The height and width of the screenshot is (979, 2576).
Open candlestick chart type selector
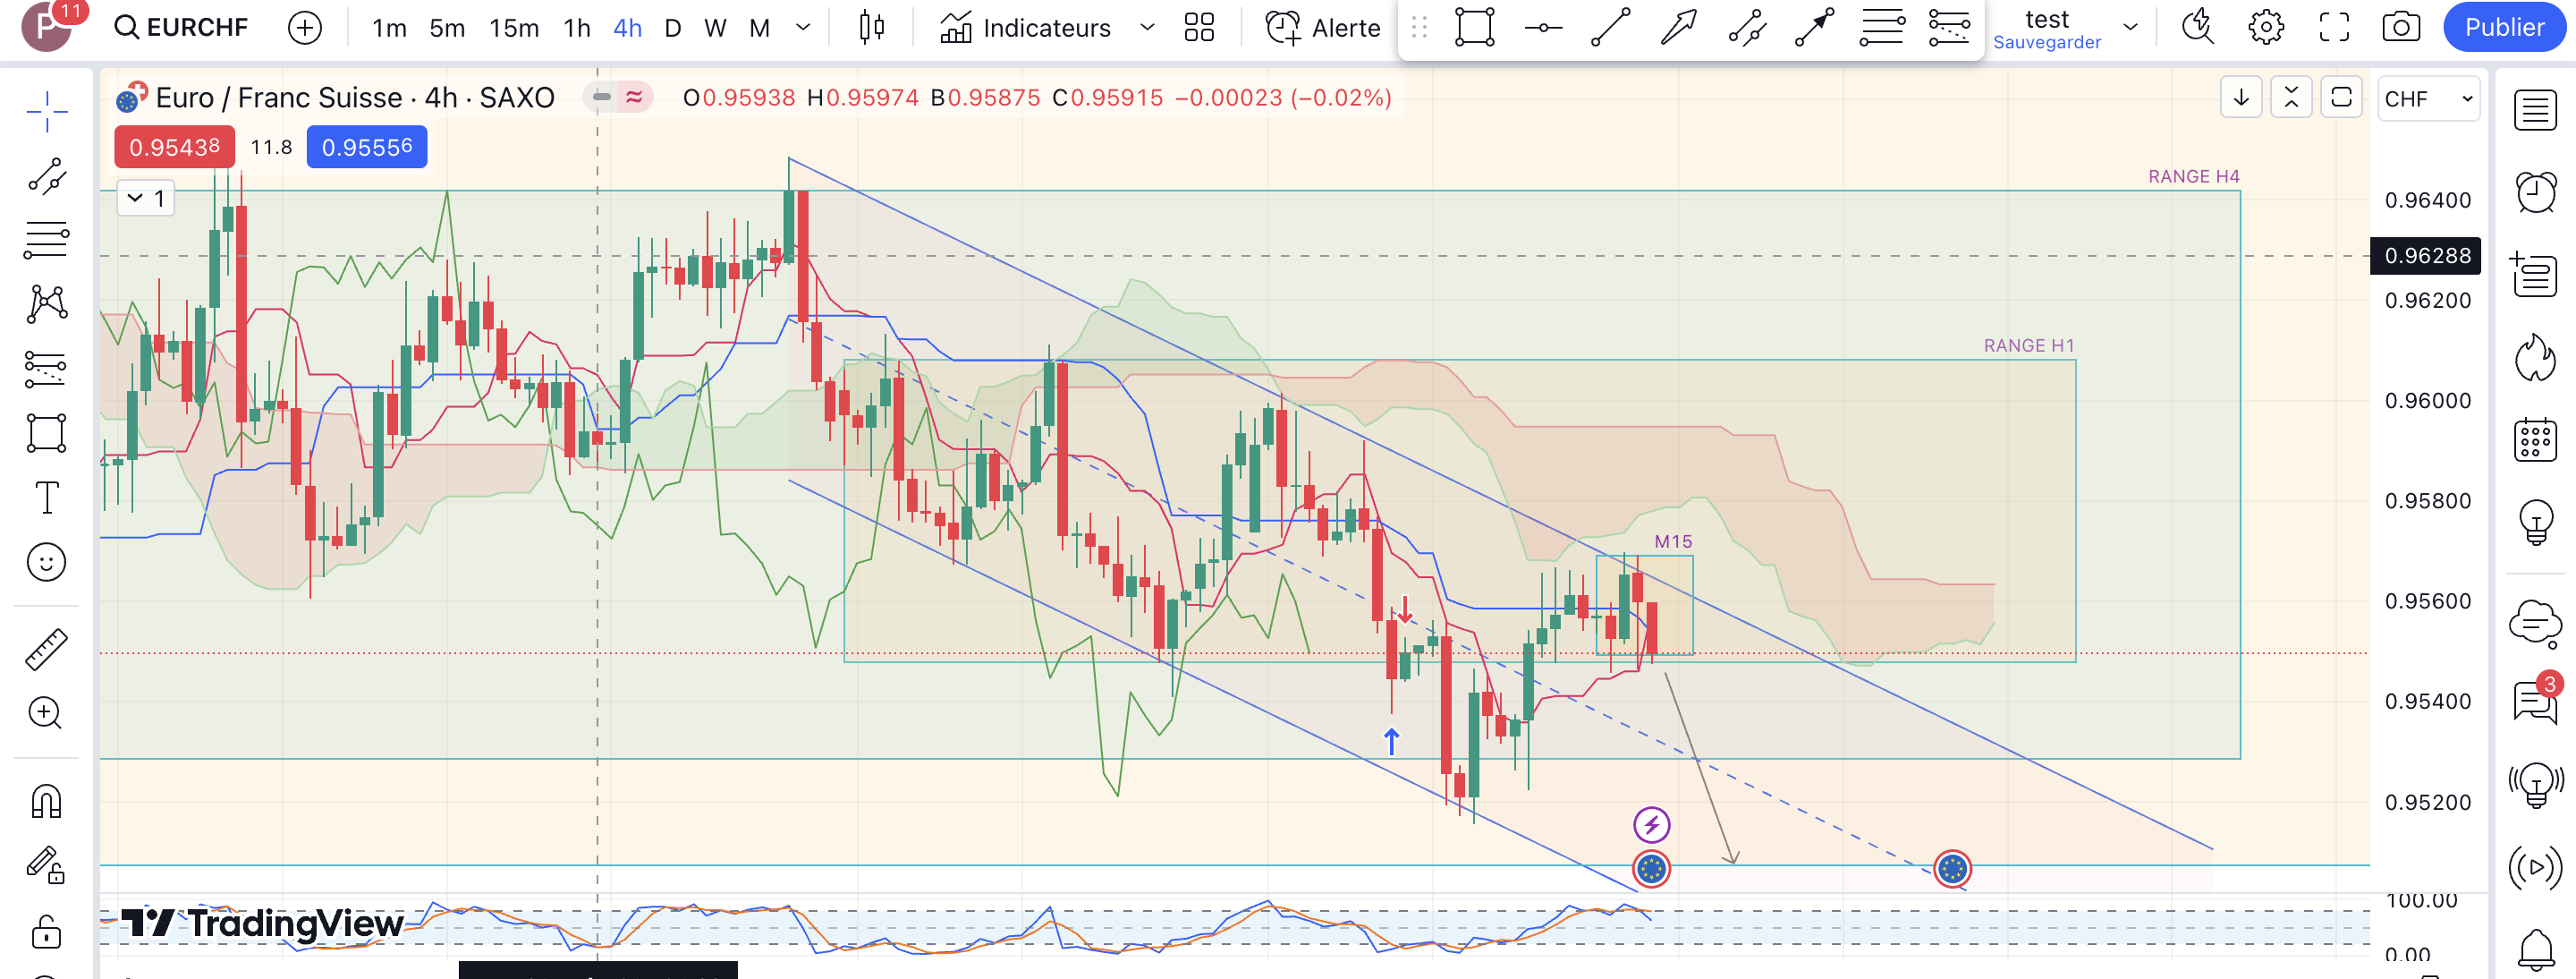[x=872, y=27]
